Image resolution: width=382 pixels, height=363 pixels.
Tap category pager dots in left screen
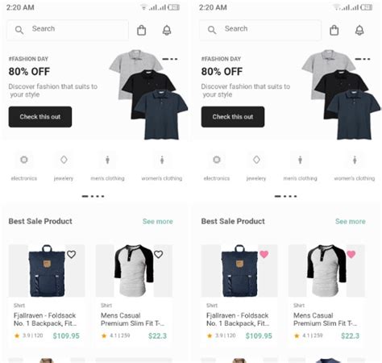click(x=93, y=196)
